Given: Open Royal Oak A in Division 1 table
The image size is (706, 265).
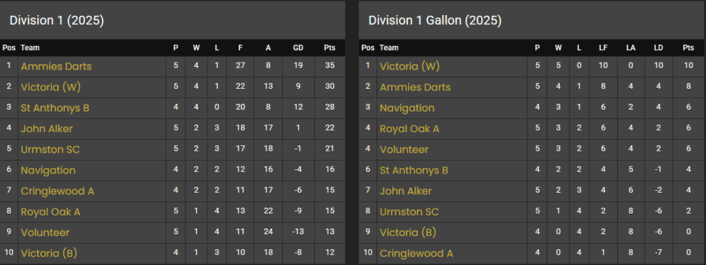Looking at the screenshot, I should (x=50, y=212).
